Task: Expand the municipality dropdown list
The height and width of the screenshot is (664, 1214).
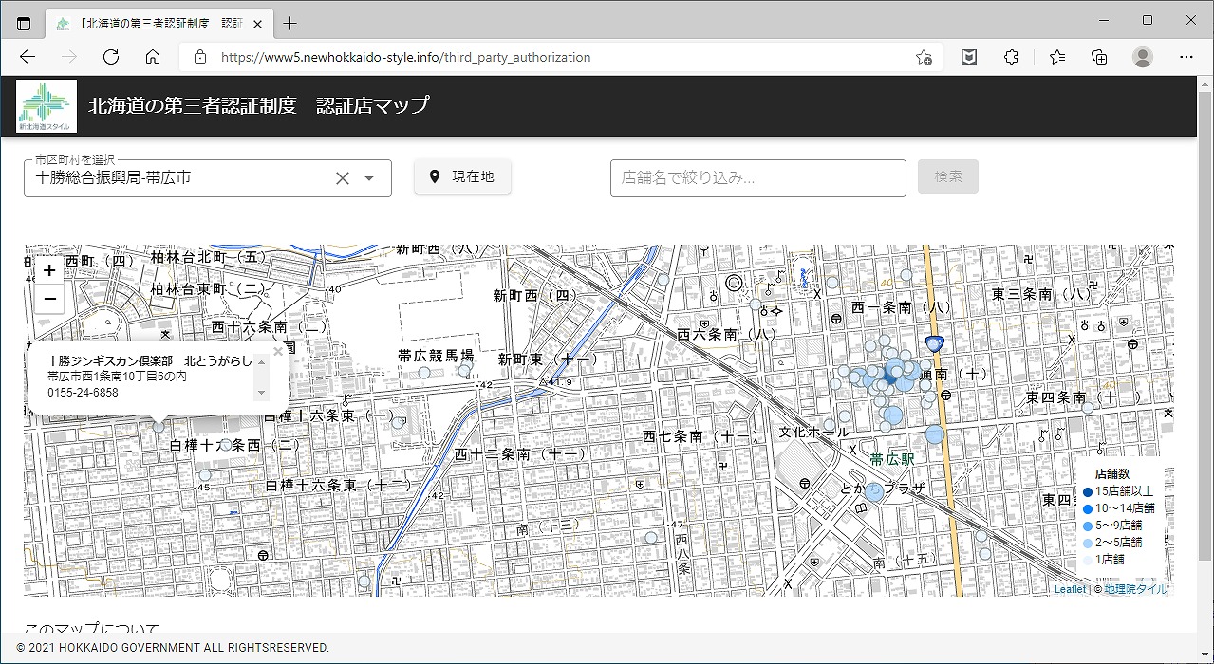Action: click(370, 178)
